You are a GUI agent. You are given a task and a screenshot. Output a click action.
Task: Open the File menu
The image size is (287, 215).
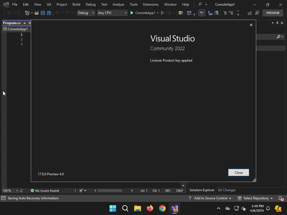(15, 4)
